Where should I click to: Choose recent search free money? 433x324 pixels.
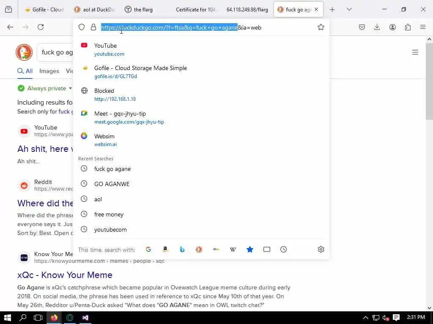click(x=202, y=214)
